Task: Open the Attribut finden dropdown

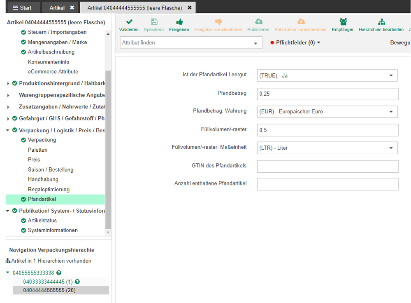Action: coord(255,43)
